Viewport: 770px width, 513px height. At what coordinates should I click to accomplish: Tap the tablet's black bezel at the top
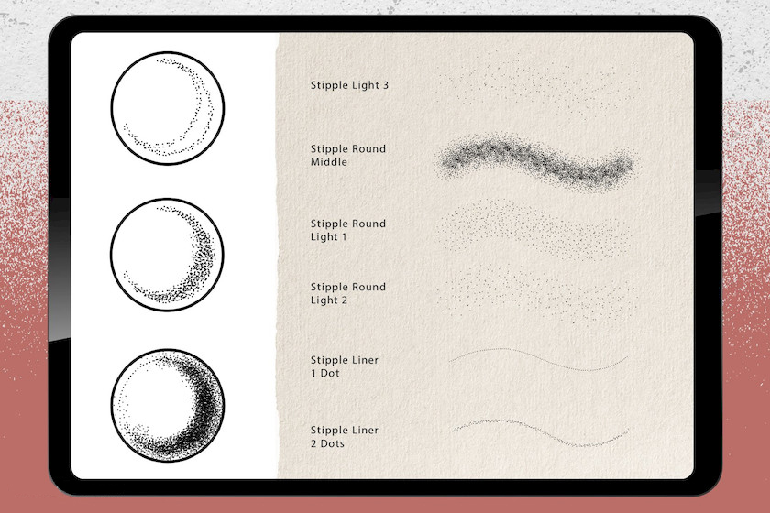[x=385, y=24]
